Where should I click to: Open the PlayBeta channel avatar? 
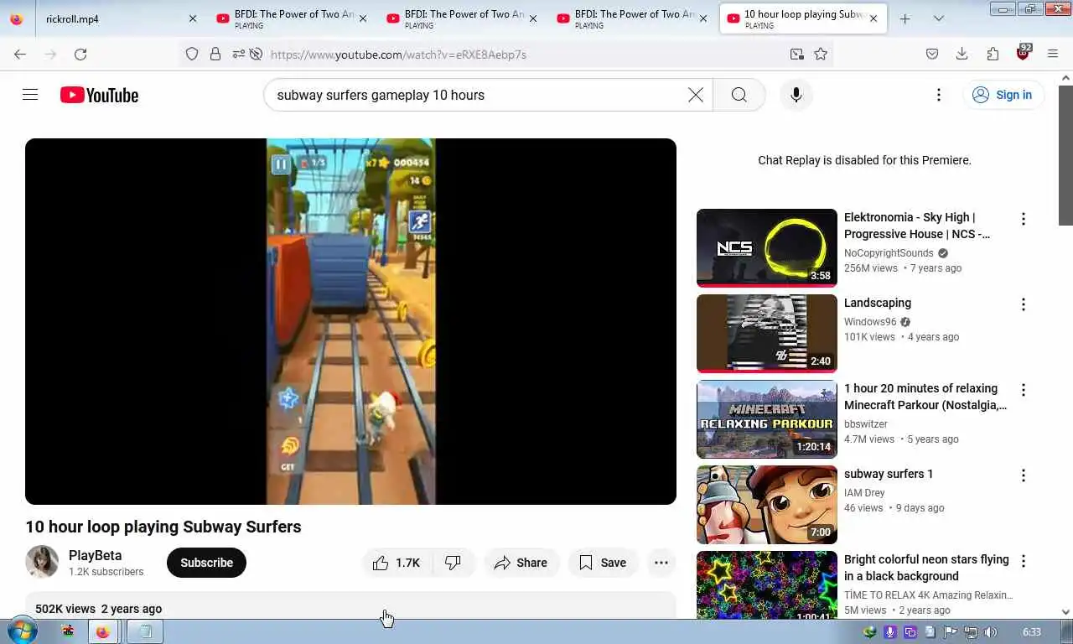(x=42, y=562)
